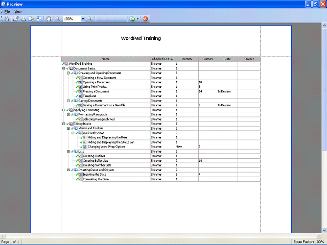Click the Using Print Preview row text
Image resolution: width=327 pixels, height=245 pixels.
[x=95, y=87]
